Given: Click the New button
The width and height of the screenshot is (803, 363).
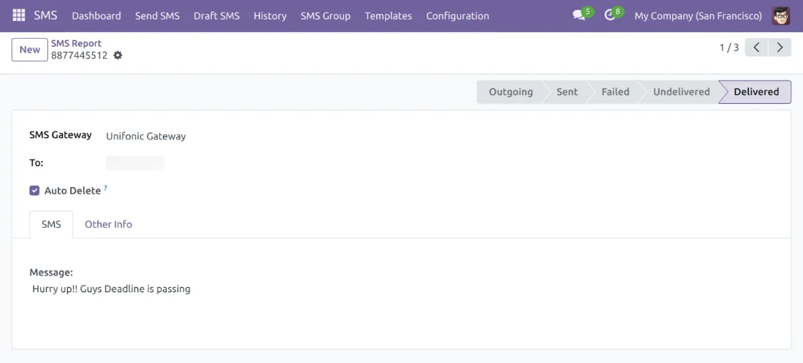Looking at the screenshot, I should tap(30, 50).
